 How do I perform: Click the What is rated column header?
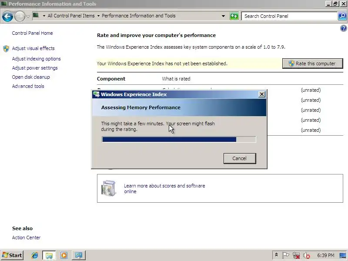point(176,79)
